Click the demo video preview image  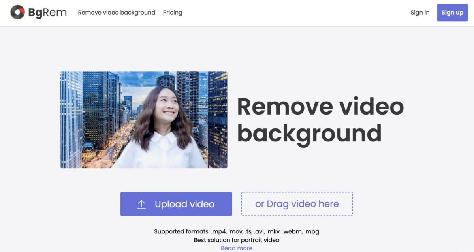(x=143, y=120)
